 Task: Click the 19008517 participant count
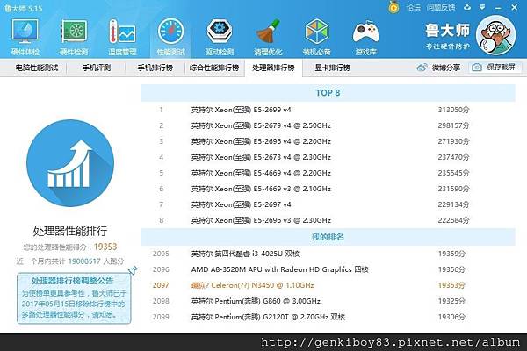point(84,261)
